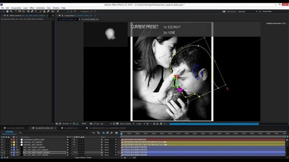Open the Effect menu
289x162 pixels.
[32, 8]
